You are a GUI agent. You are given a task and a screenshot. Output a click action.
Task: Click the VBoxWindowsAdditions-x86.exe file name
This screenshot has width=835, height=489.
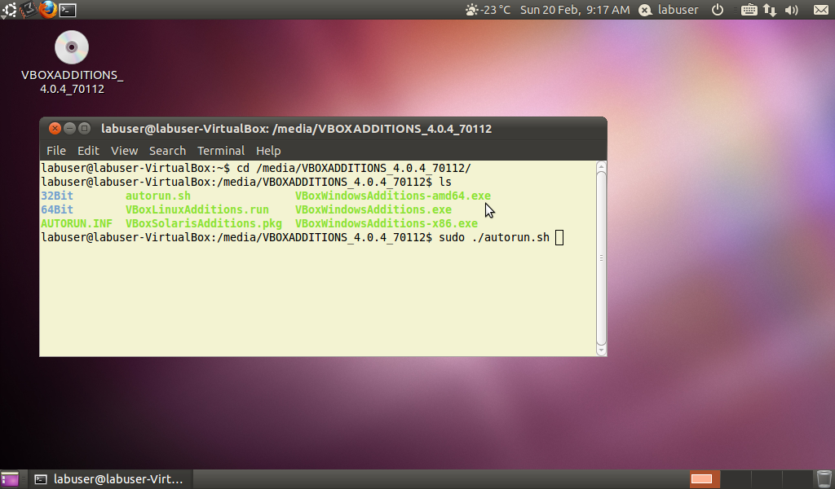(387, 223)
